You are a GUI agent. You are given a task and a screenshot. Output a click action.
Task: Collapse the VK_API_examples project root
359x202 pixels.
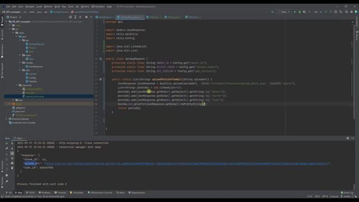(x=7, y=21)
